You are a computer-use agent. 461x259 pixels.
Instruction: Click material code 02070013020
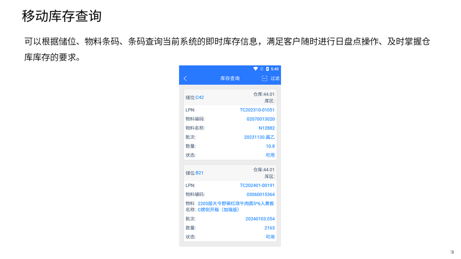(260, 119)
